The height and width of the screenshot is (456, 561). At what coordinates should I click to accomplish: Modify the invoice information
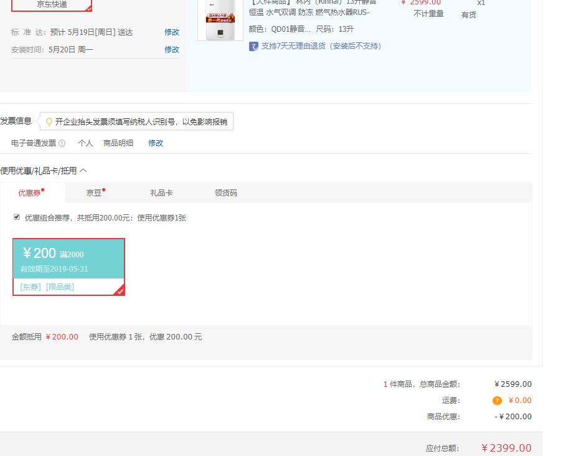(x=156, y=143)
